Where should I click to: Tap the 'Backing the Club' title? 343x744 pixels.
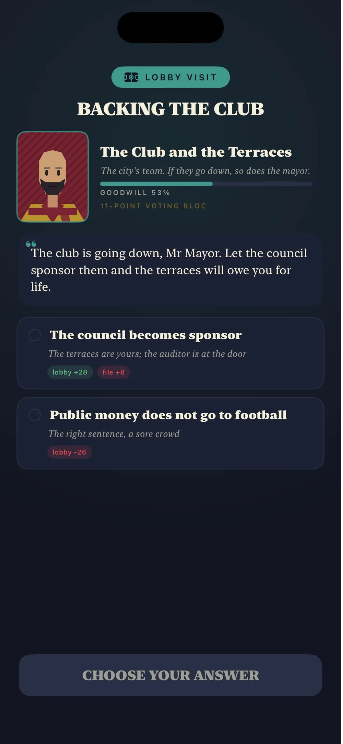pyautogui.click(x=171, y=109)
